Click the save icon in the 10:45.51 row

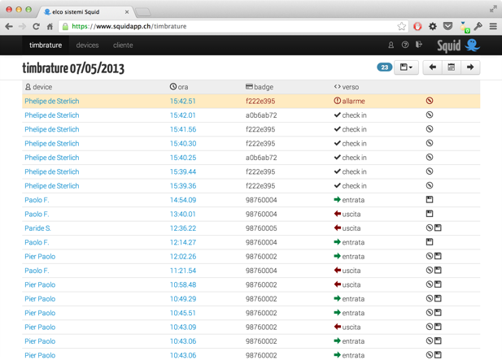pyautogui.click(x=438, y=312)
